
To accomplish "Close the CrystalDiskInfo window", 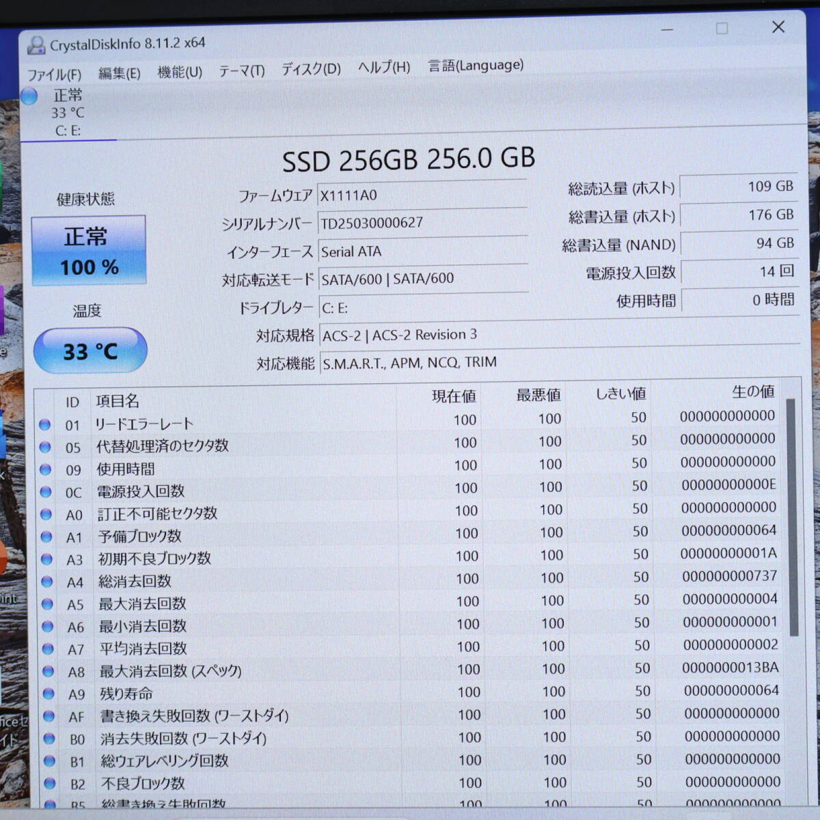I will tap(778, 27).
